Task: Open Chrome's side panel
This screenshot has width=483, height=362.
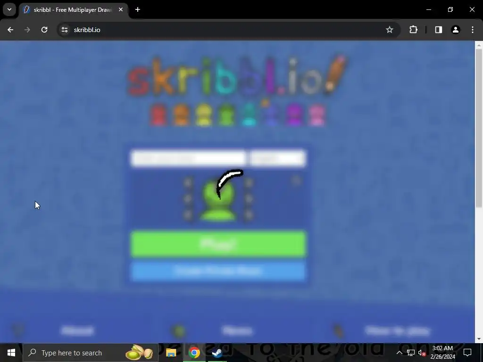Action: [438, 30]
